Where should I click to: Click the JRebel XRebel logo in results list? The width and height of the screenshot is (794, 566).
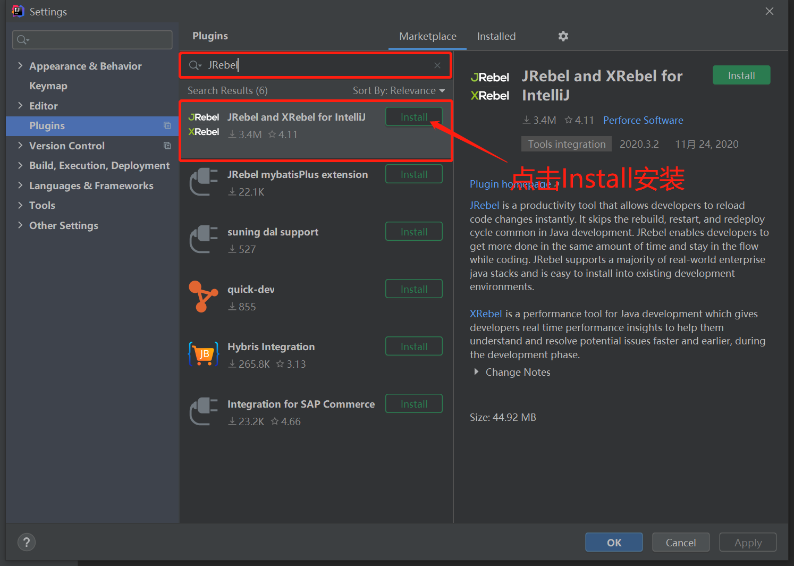click(204, 124)
